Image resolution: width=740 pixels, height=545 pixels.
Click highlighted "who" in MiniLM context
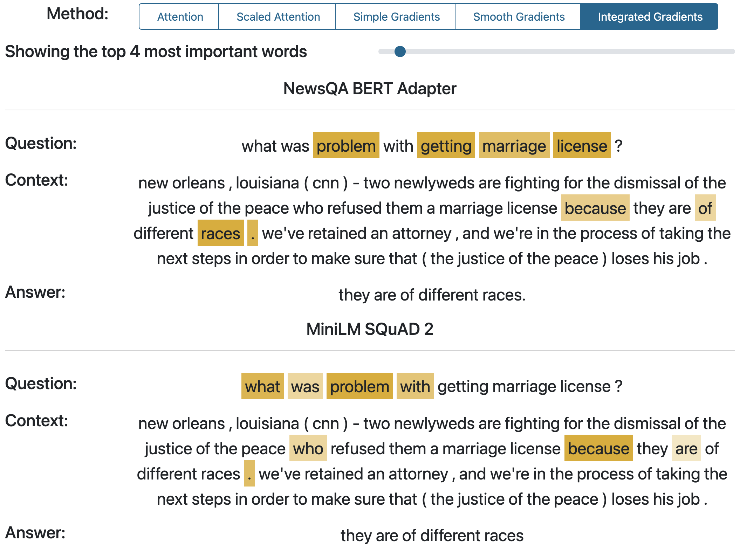(308, 448)
